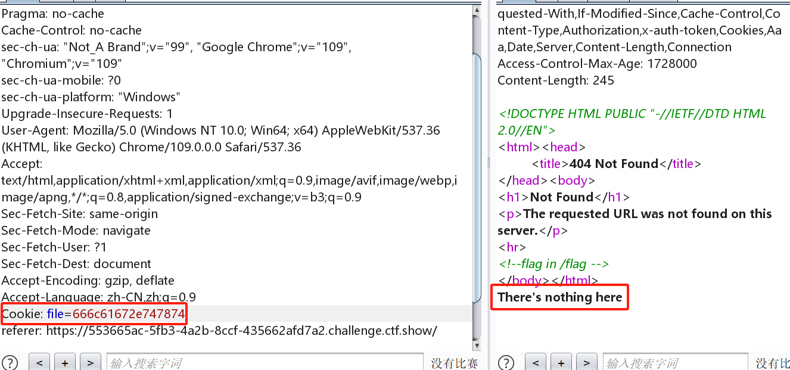Click the plus button beside left search field
This screenshot has width=790, height=370.
(x=65, y=362)
